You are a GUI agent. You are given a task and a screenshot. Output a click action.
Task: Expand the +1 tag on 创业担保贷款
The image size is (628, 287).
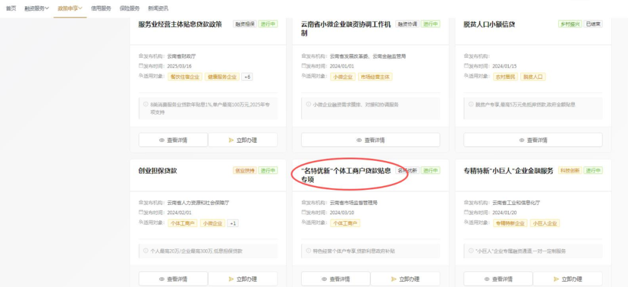(233, 223)
